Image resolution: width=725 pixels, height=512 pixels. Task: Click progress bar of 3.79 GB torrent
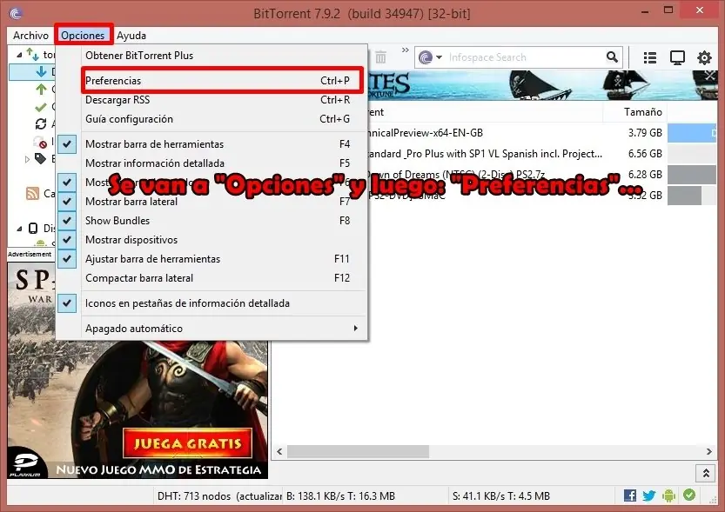point(692,133)
